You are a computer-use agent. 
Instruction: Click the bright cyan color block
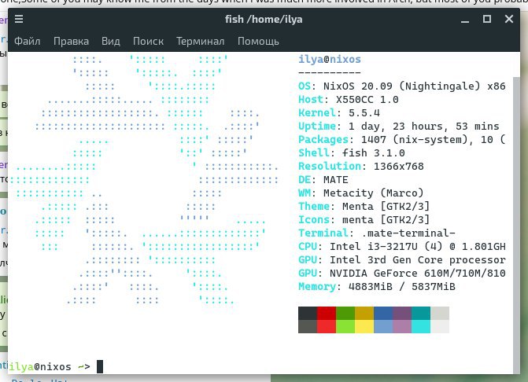click(x=420, y=326)
